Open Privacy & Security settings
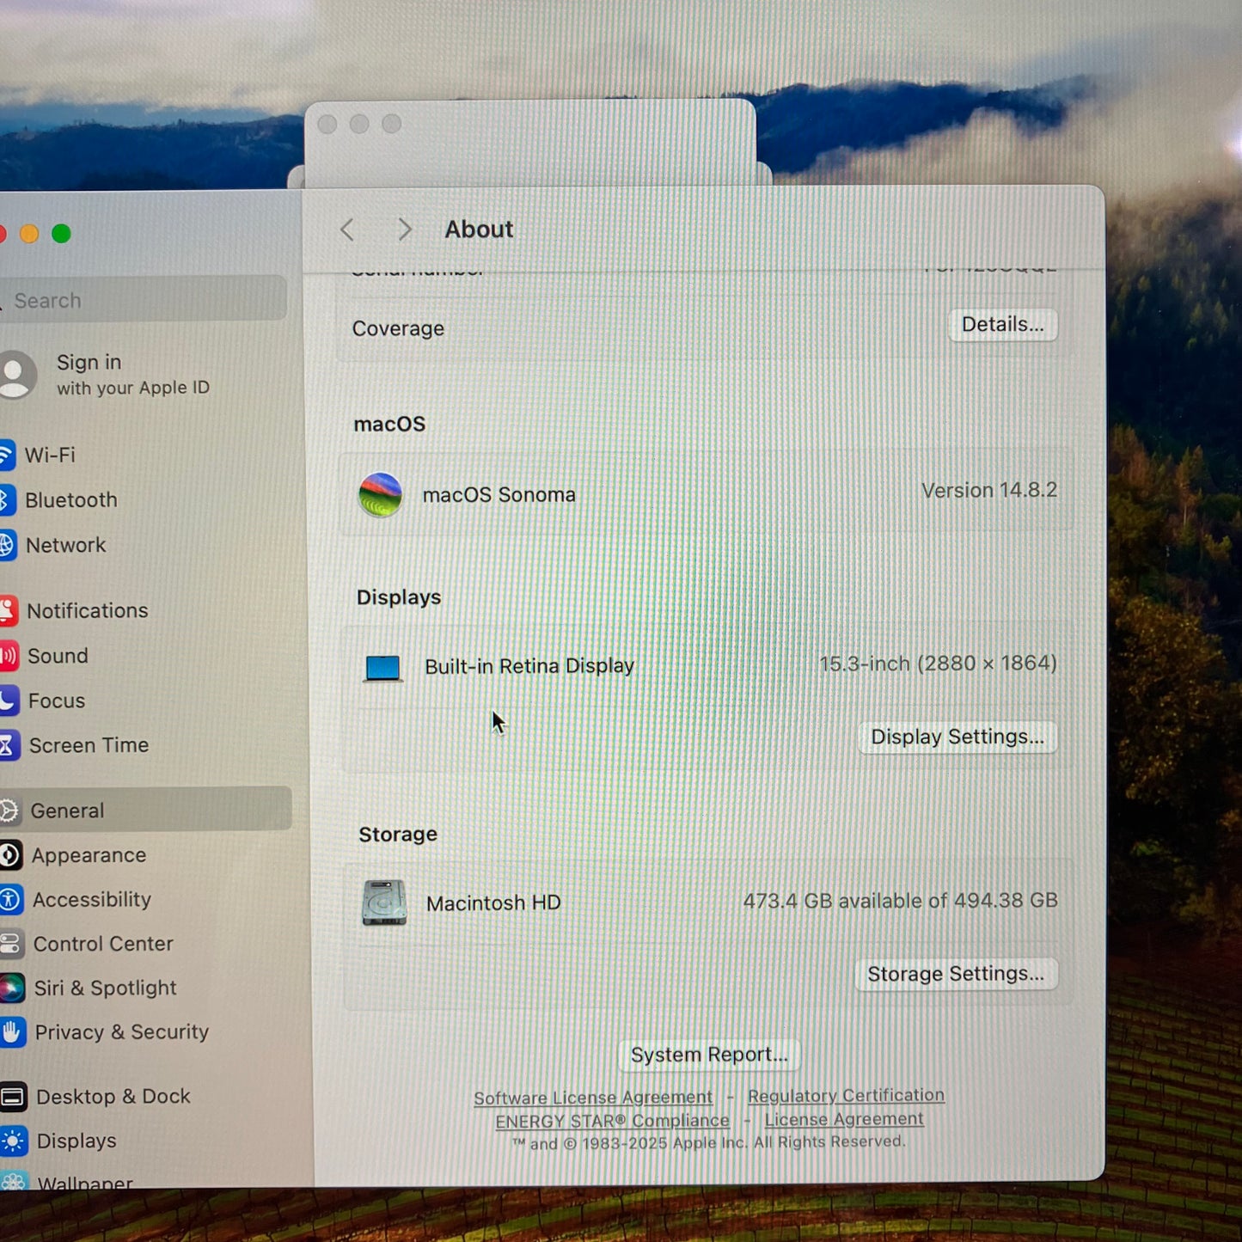Viewport: 1242px width, 1242px height. (120, 1032)
